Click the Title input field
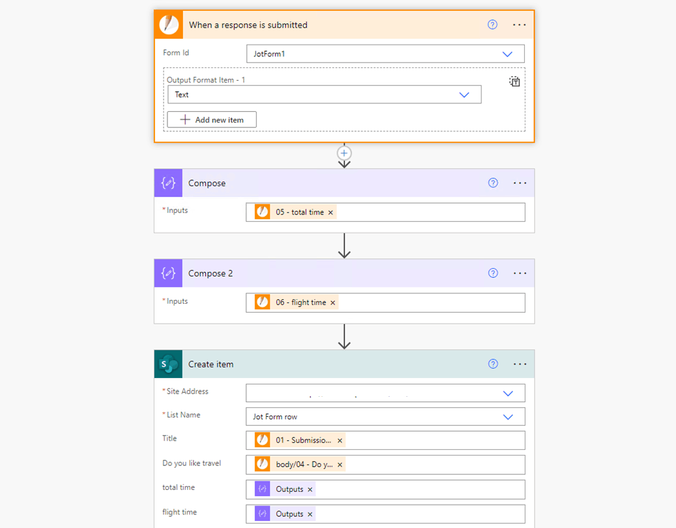 [385, 440]
